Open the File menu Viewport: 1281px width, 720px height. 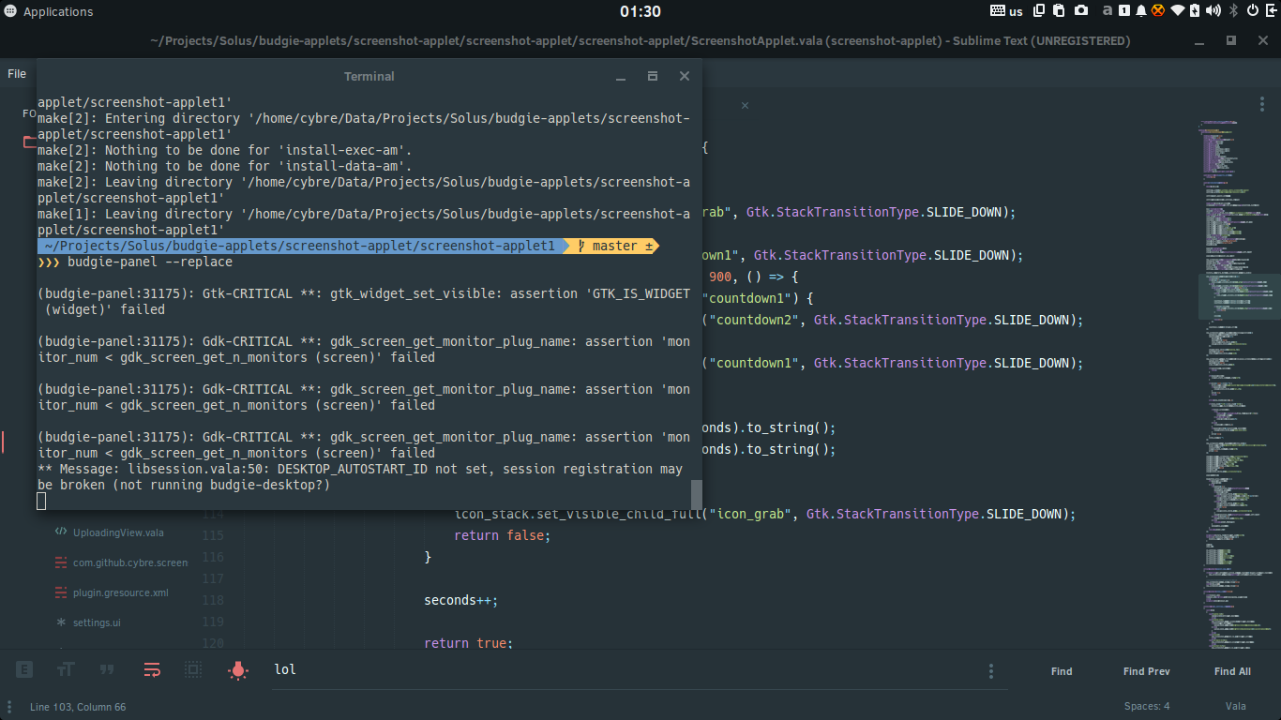click(x=17, y=74)
